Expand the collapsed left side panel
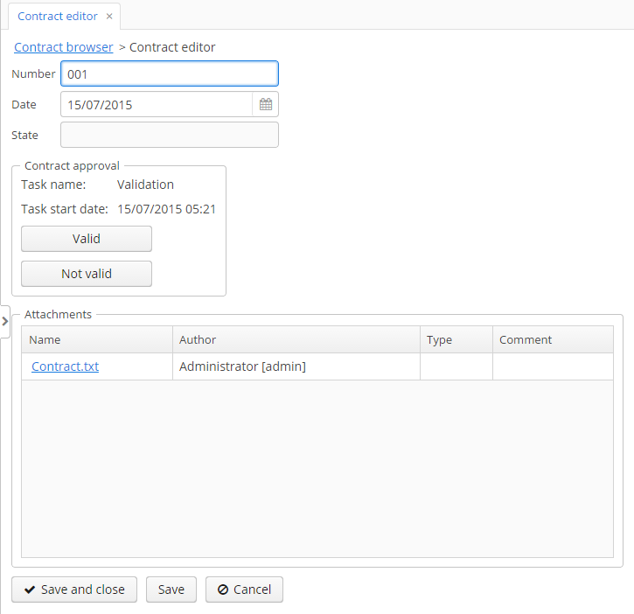Viewport: 634px width, 614px height. pos(4,321)
